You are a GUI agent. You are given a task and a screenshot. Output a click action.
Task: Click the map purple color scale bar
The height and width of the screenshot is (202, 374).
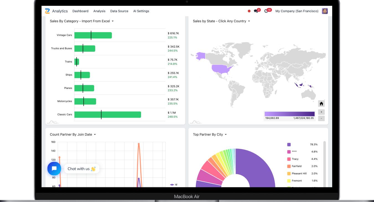click(290, 114)
